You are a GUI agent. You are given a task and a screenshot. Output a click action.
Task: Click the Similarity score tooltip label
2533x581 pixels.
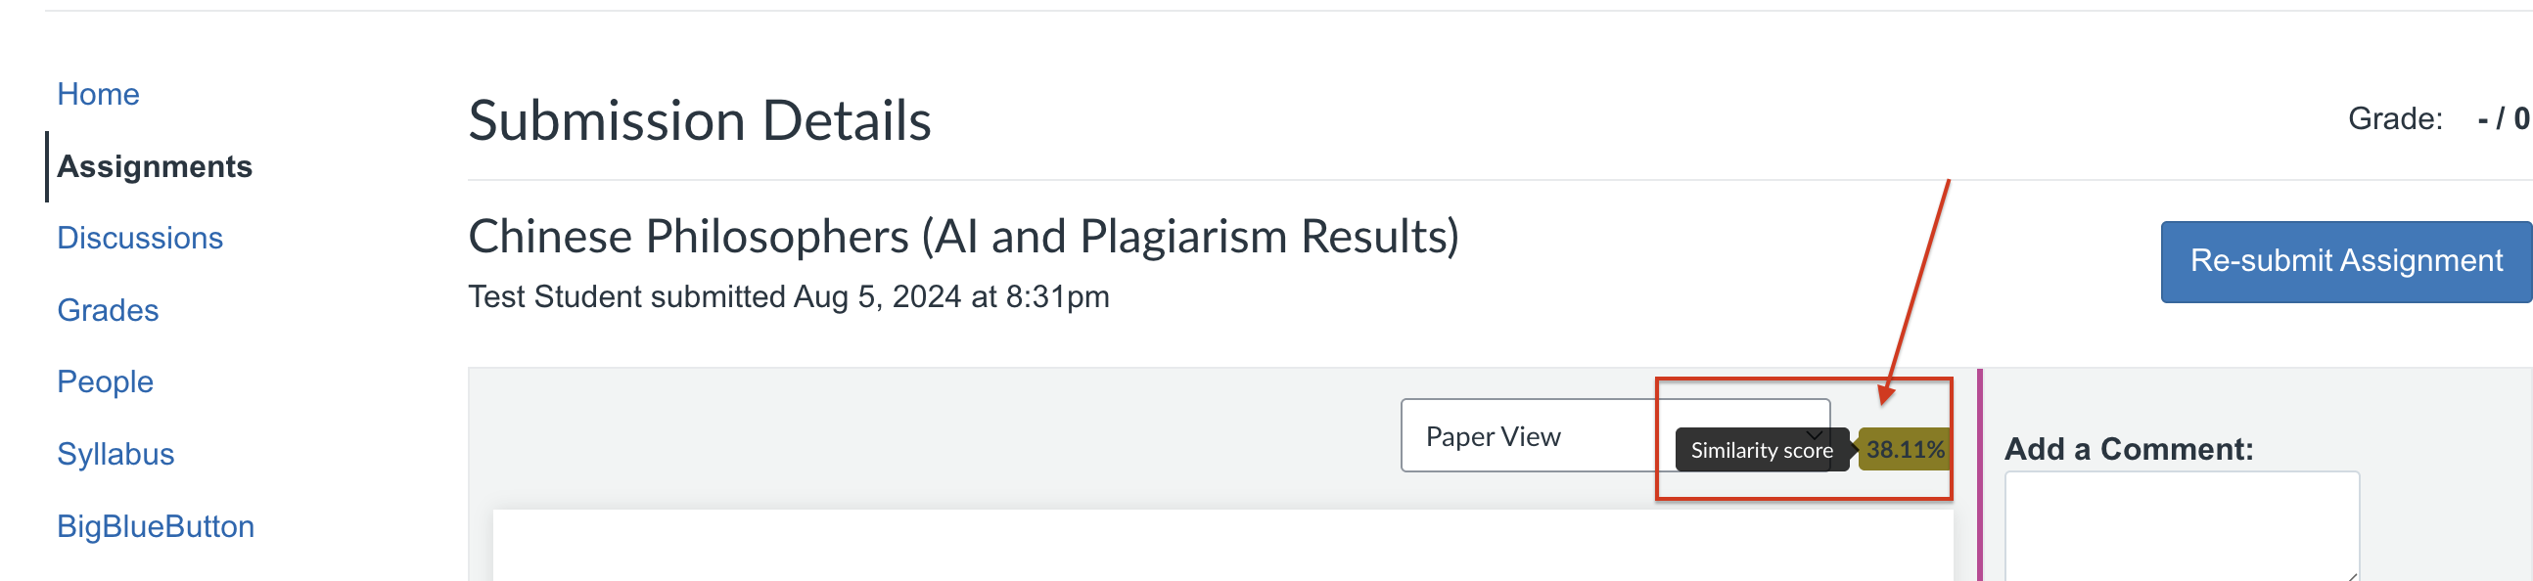pyautogui.click(x=1760, y=450)
